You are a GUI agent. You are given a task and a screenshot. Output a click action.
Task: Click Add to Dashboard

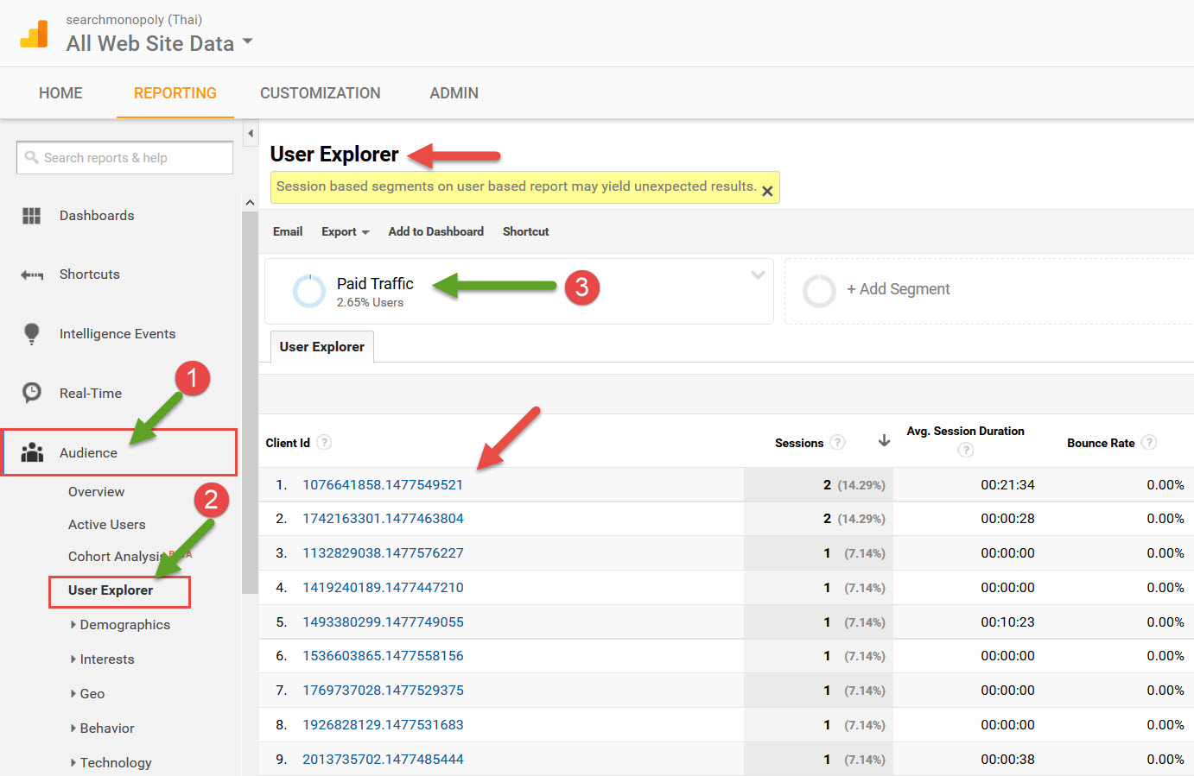(x=435, y=231)
